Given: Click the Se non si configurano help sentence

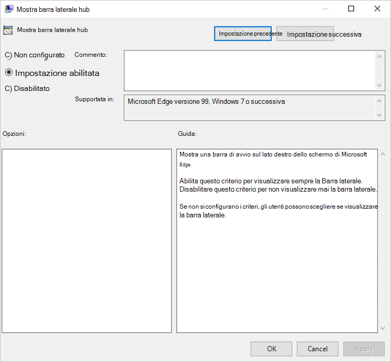Looking at the screenshot, I should pos(279,211).
